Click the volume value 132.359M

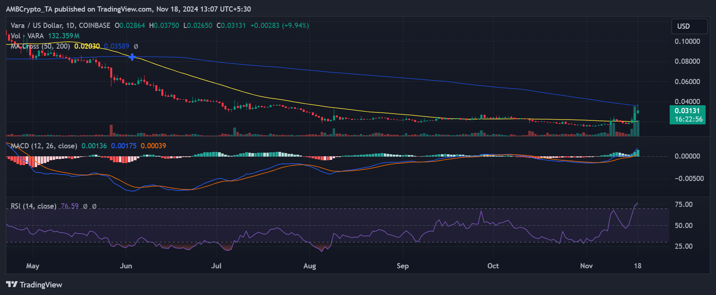[64, 36]
